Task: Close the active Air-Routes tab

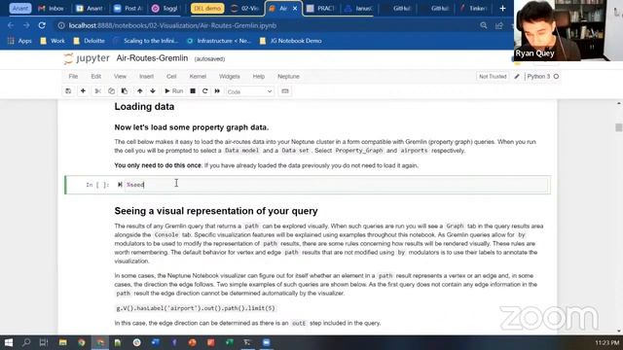Action: [295, 9]
